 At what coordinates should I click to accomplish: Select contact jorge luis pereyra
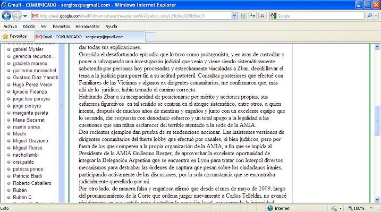31,99
